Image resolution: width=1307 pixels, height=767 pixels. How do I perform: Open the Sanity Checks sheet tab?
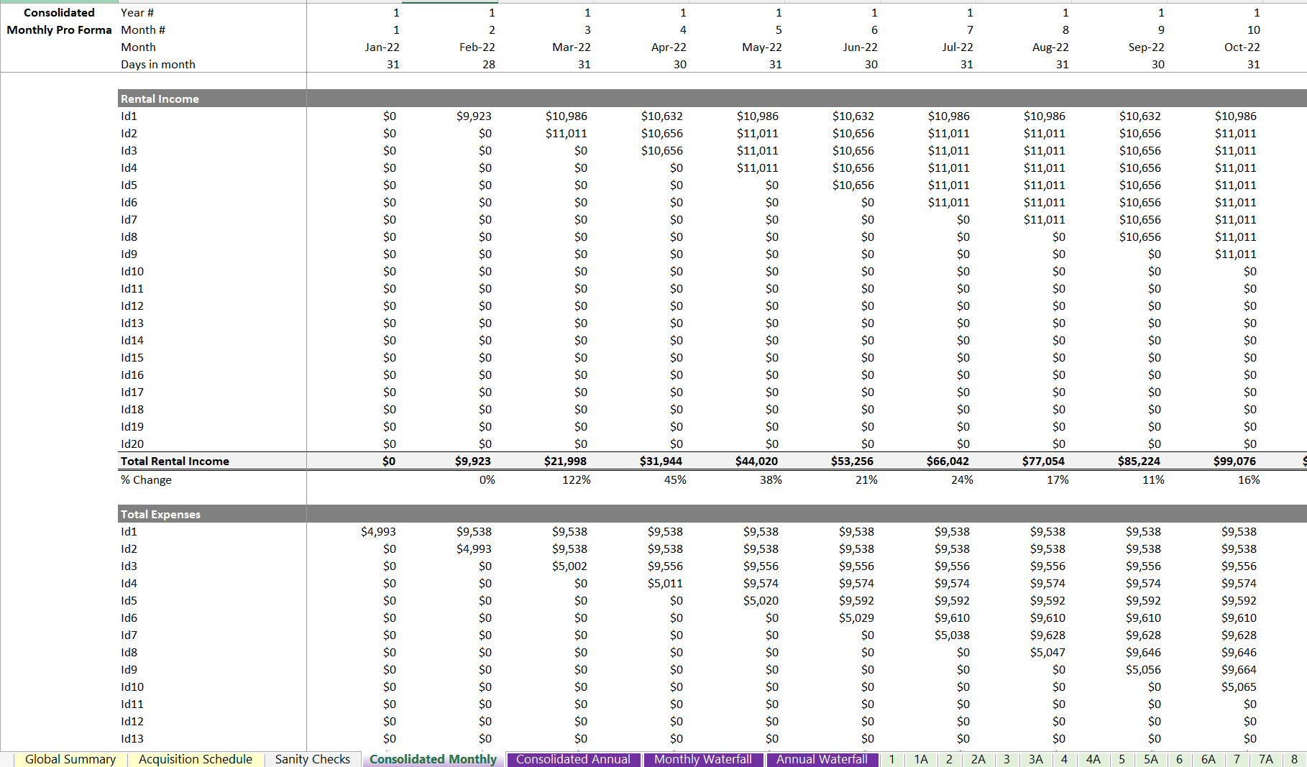tap(312, 759)
